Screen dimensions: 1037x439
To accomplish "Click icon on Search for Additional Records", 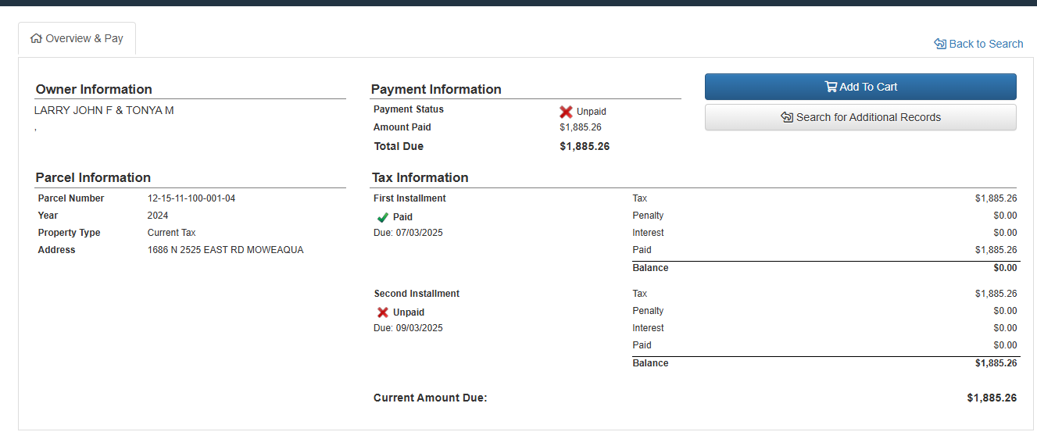I will (x=787, y=117).
